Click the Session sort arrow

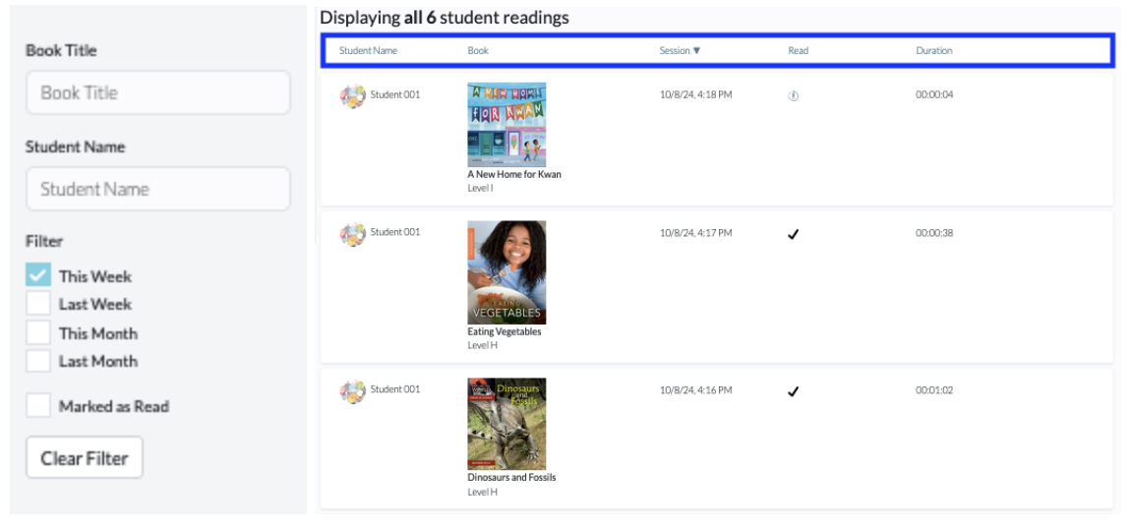click(696, 51)
